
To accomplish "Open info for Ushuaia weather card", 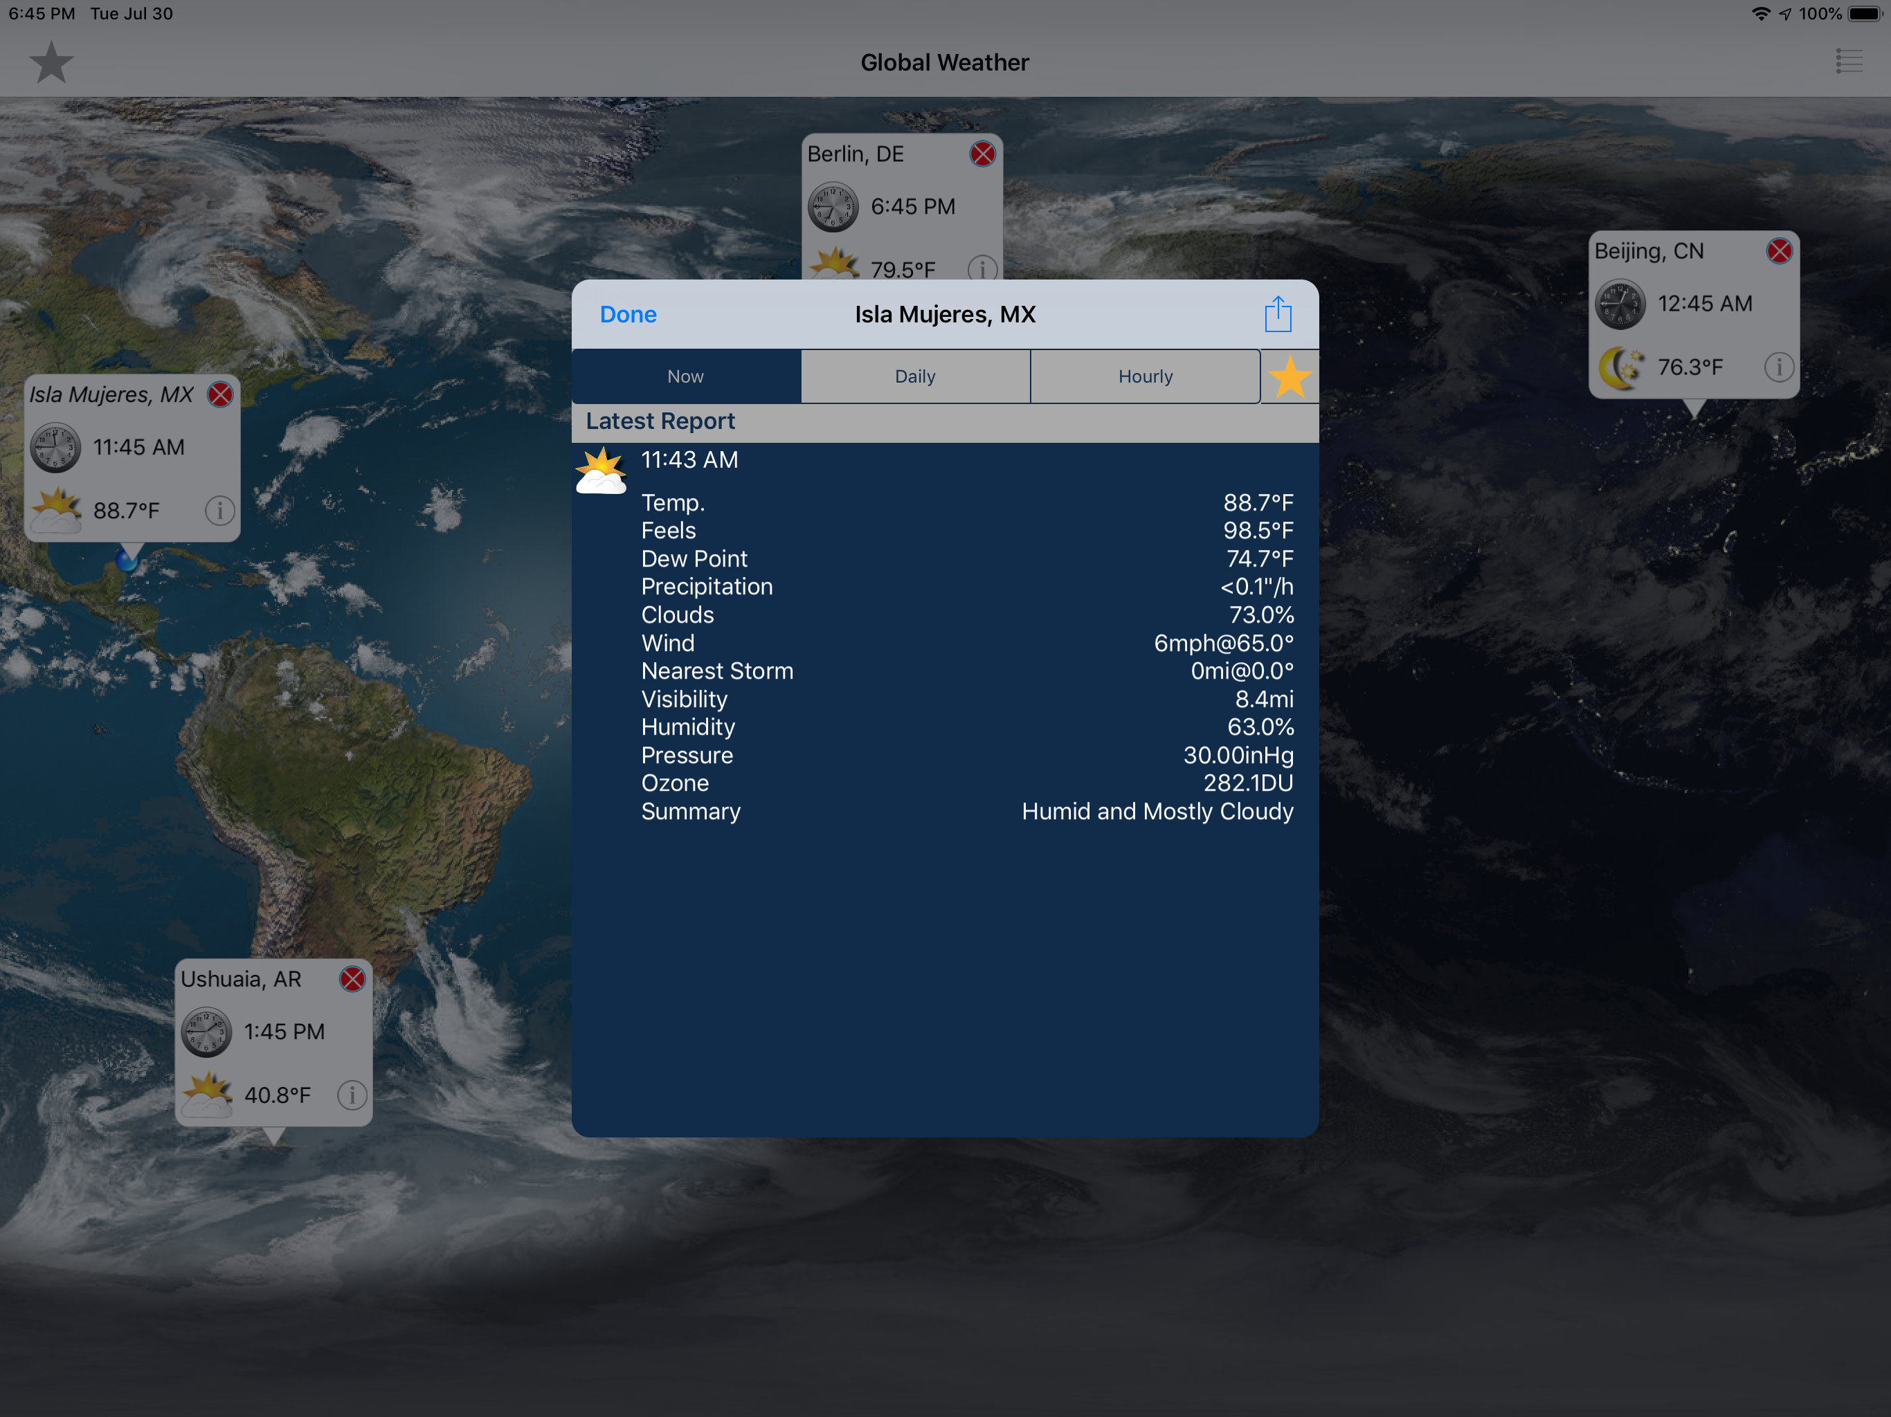I will click(352, 1095).
